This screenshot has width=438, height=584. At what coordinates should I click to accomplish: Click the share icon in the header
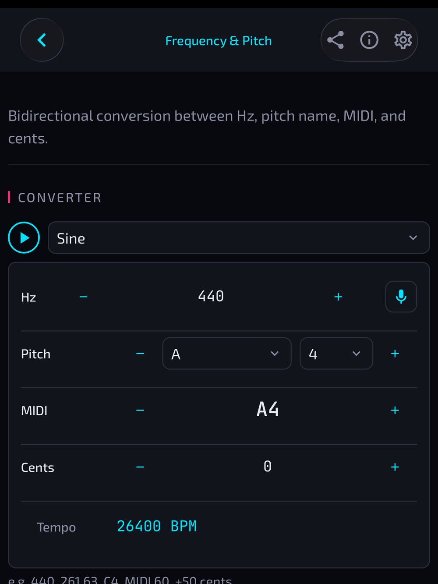[335, 40]
